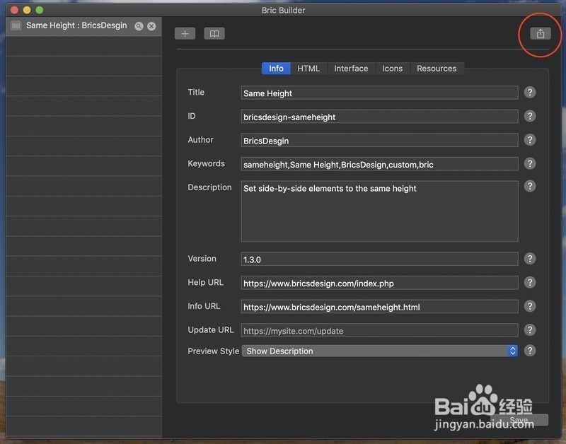This screenshot has height=444, width=566.
Task: Open the library book icon button
Action: click(214, 33)
